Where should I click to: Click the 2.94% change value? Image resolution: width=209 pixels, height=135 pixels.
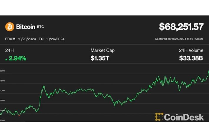click(x=18, y=58)
